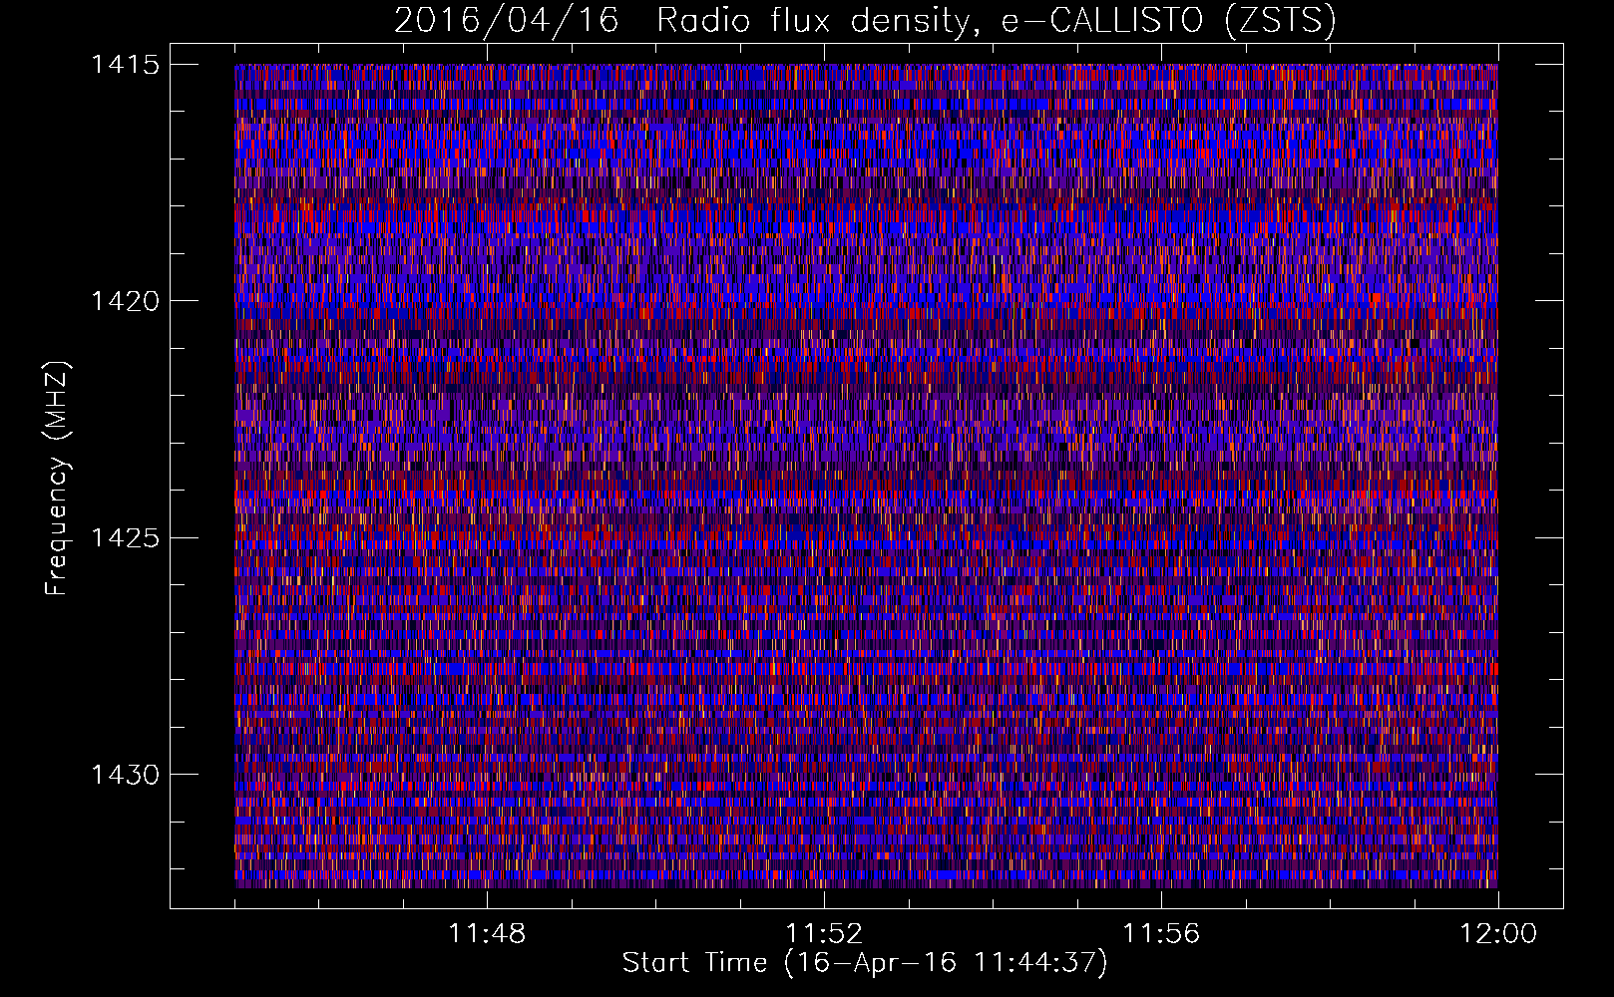1614x997 pixels.
Task: Click the 11:56 time axis label
Action: (x=1161, y=934)
